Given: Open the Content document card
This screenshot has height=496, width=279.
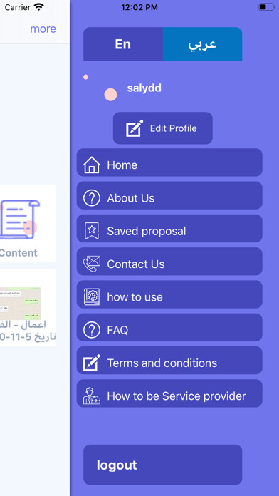Looking at the screenshot, I should point(28,223).
